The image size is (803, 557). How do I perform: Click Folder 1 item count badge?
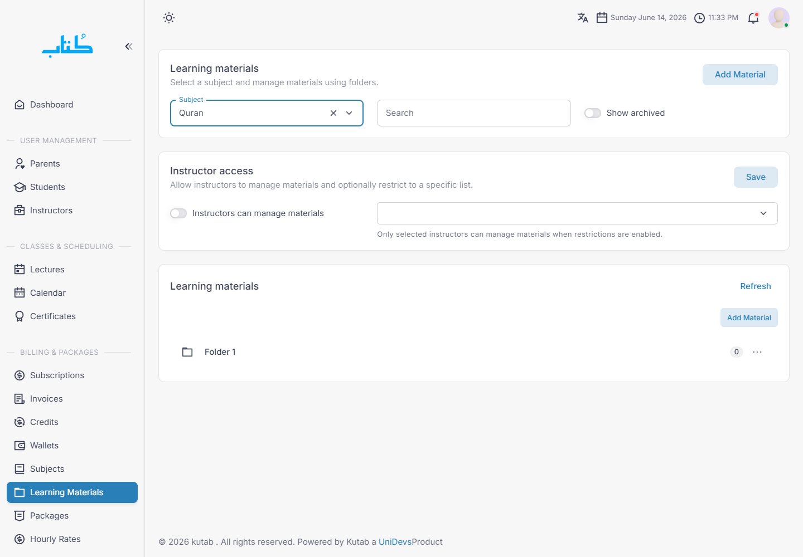[x=737, y=352]
